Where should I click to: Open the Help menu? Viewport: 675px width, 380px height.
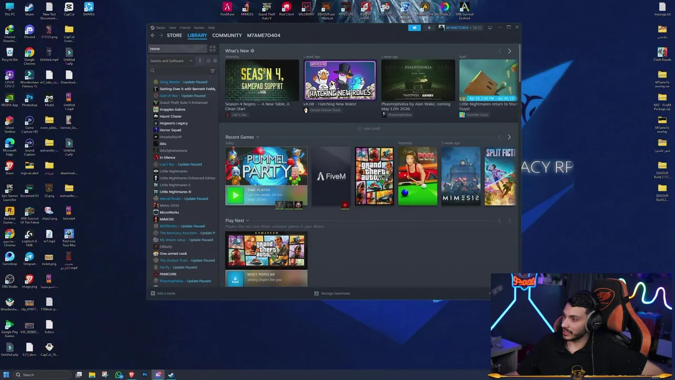pyautogui.click(x=211, y=27)
